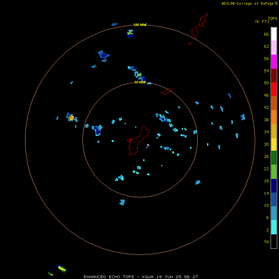Click the 66 legend value
This screenshot has width=279, height=279.
[266, 34]
